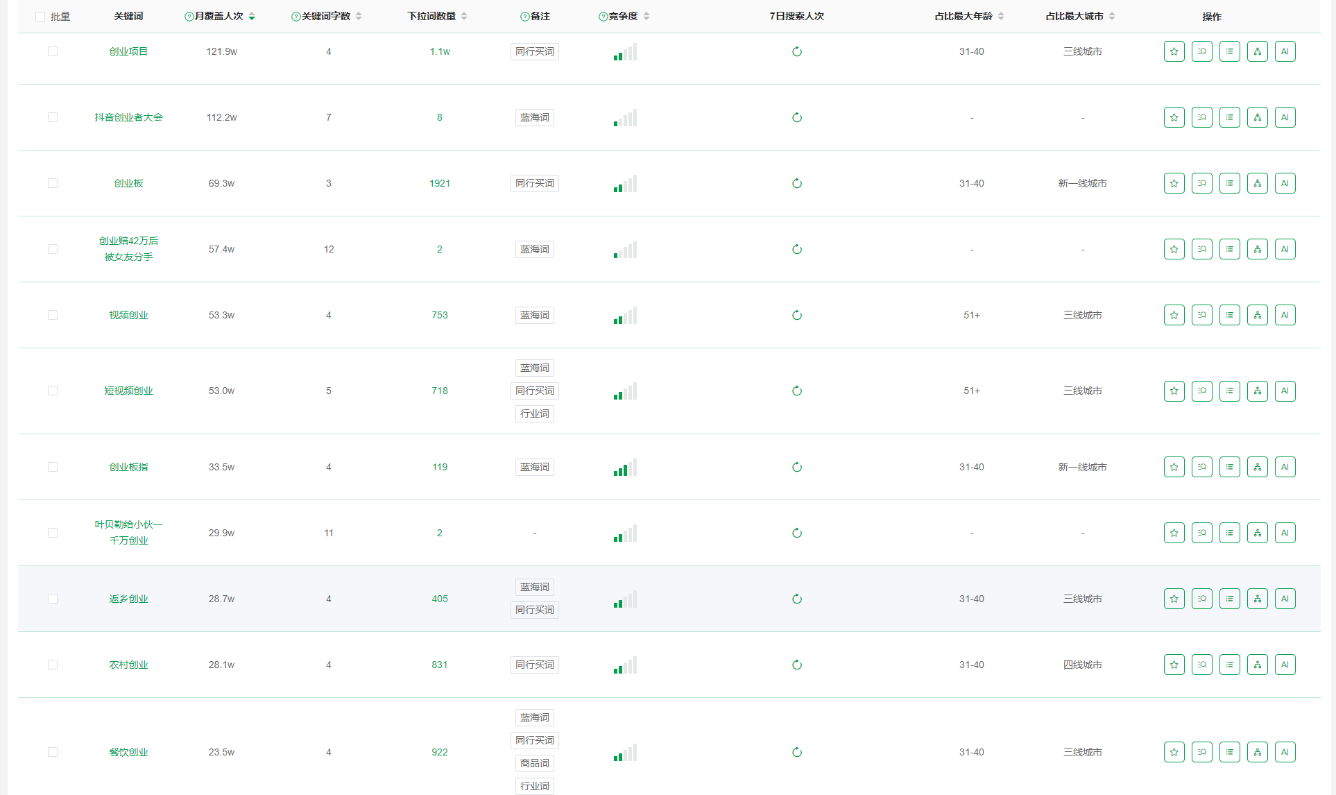Open hierarchy icon for 农村创业
The image size is (1336, 795).
click(x=1257, y=665)
